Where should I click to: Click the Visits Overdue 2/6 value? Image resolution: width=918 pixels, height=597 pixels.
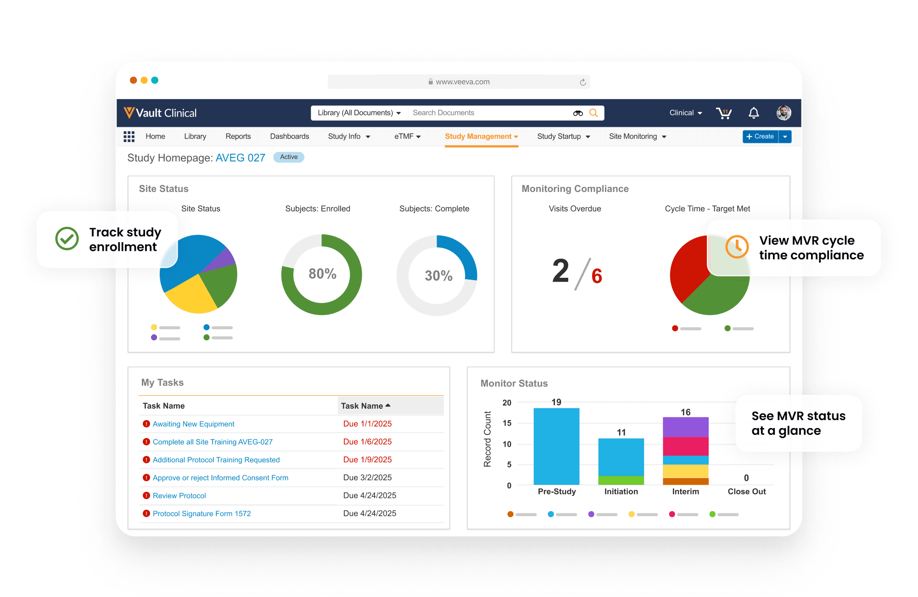(577, 274)
